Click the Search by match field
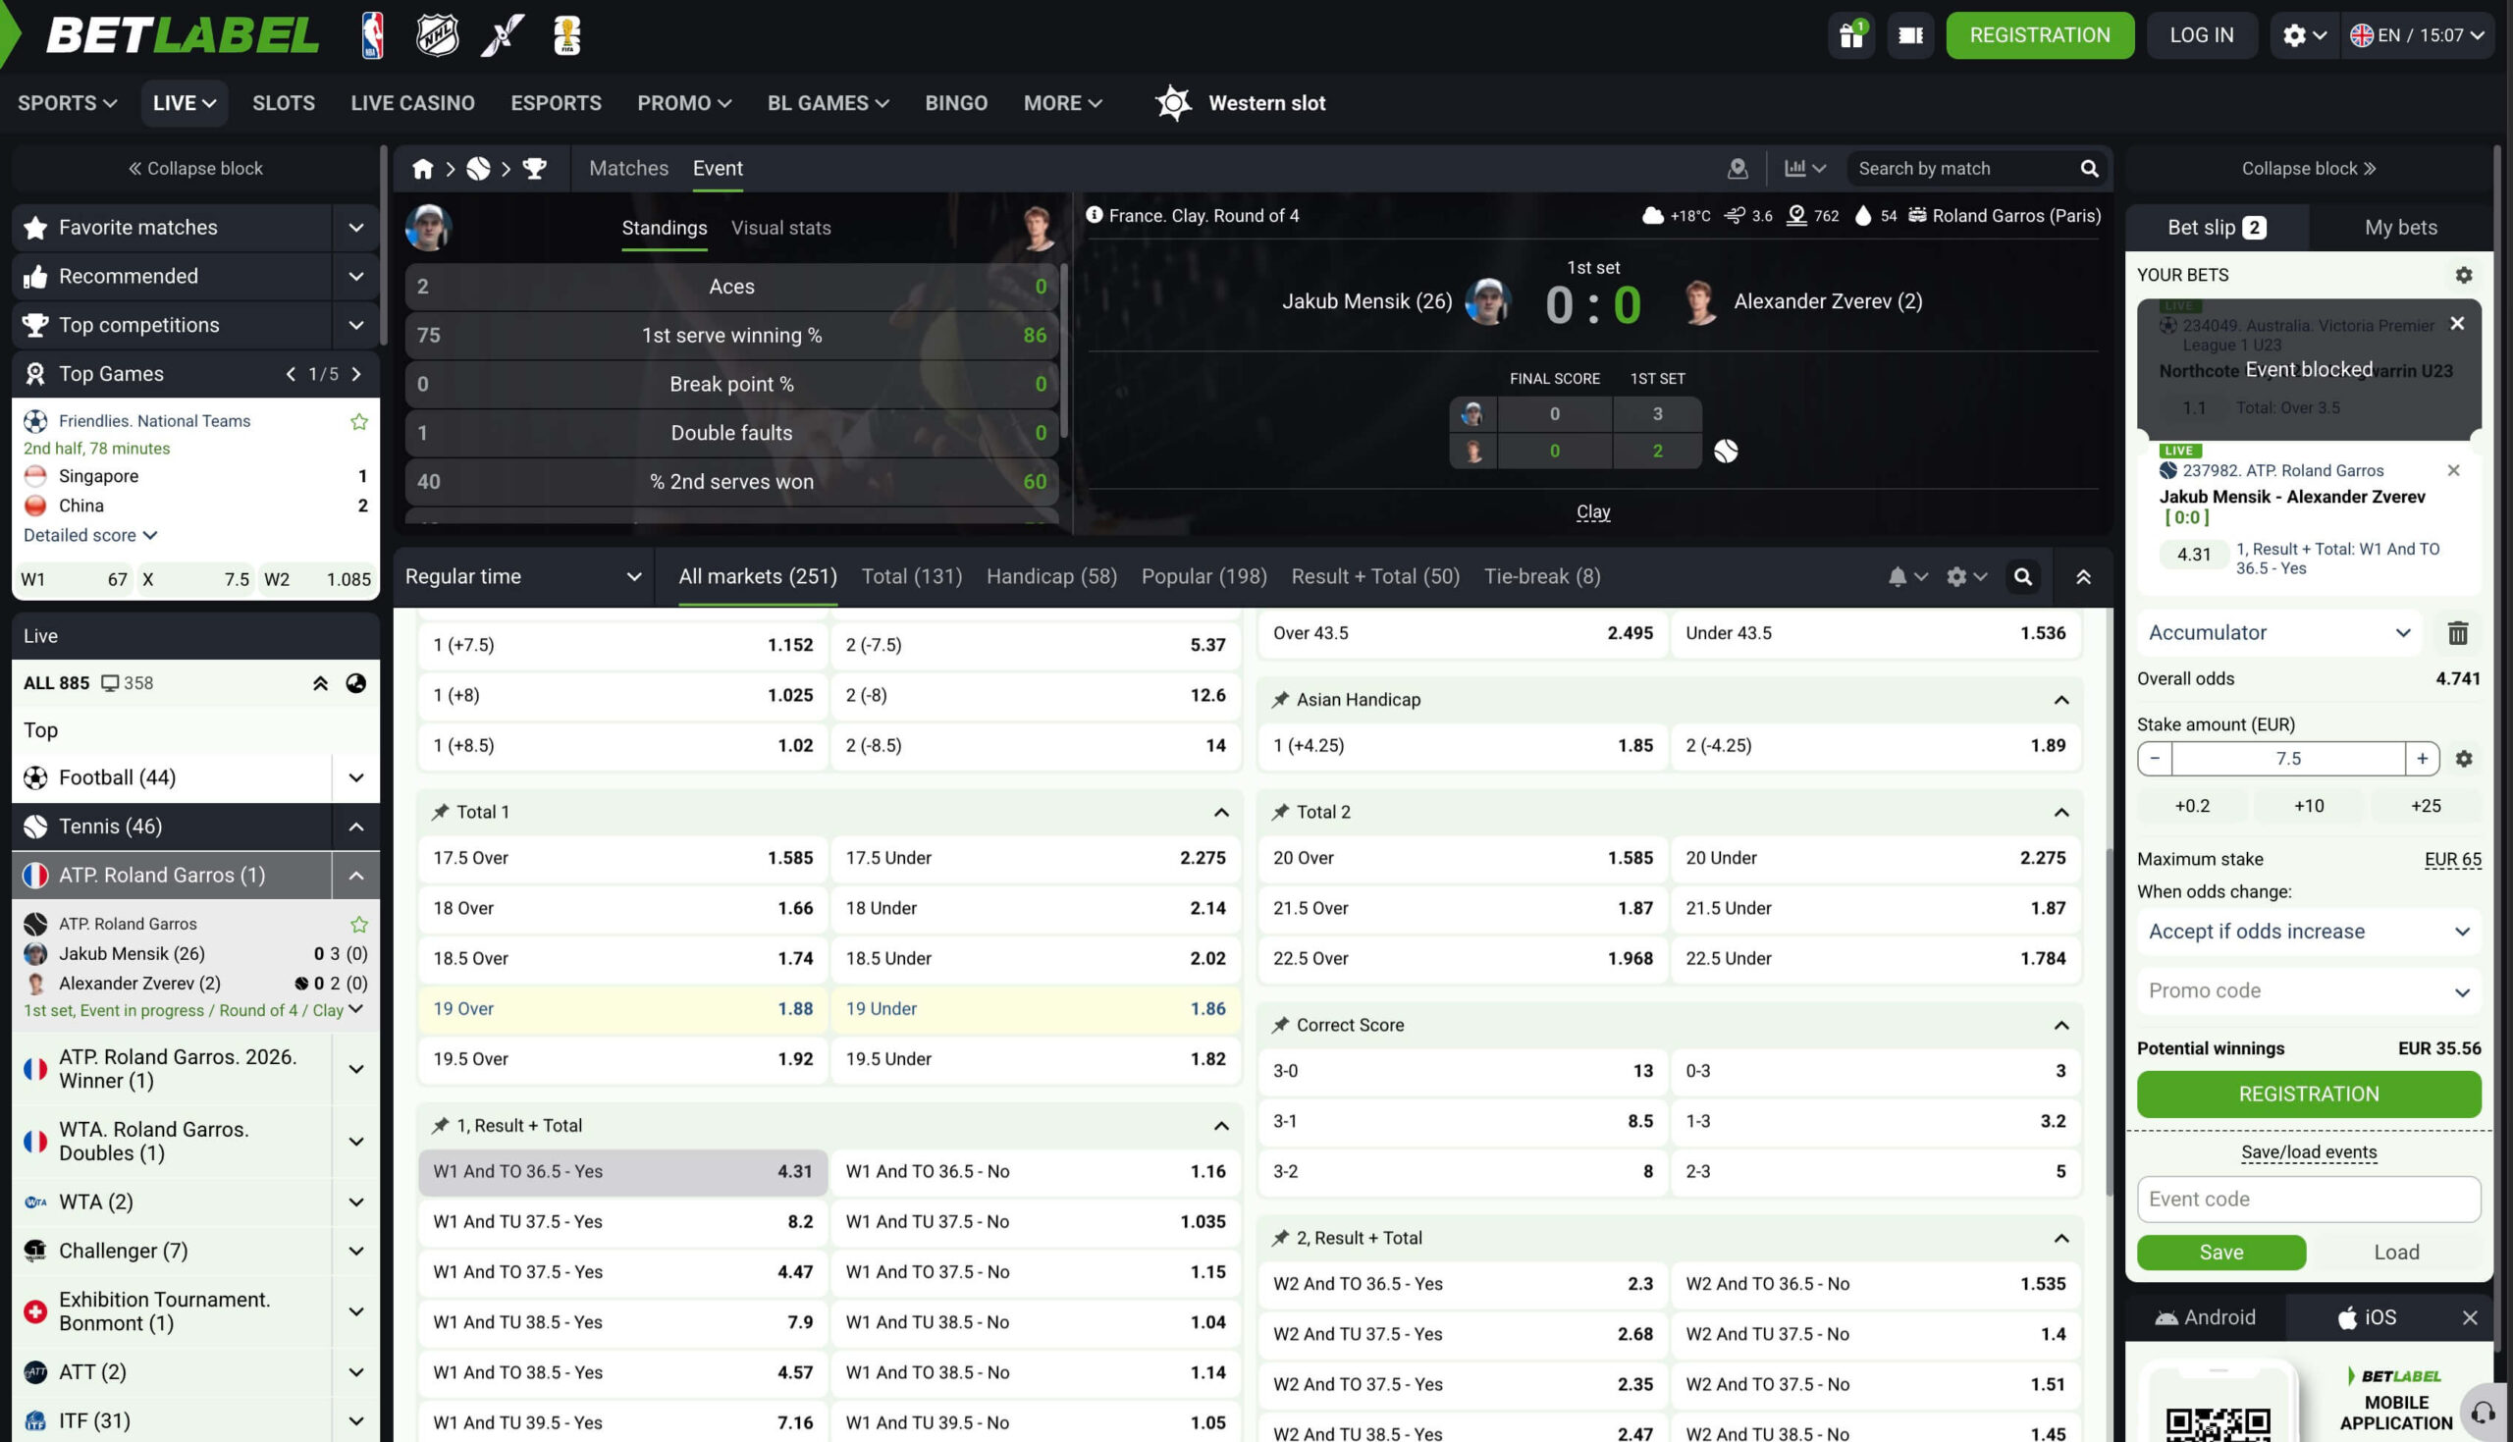Screen dimensions: 2513x1442 (1965, 169)
